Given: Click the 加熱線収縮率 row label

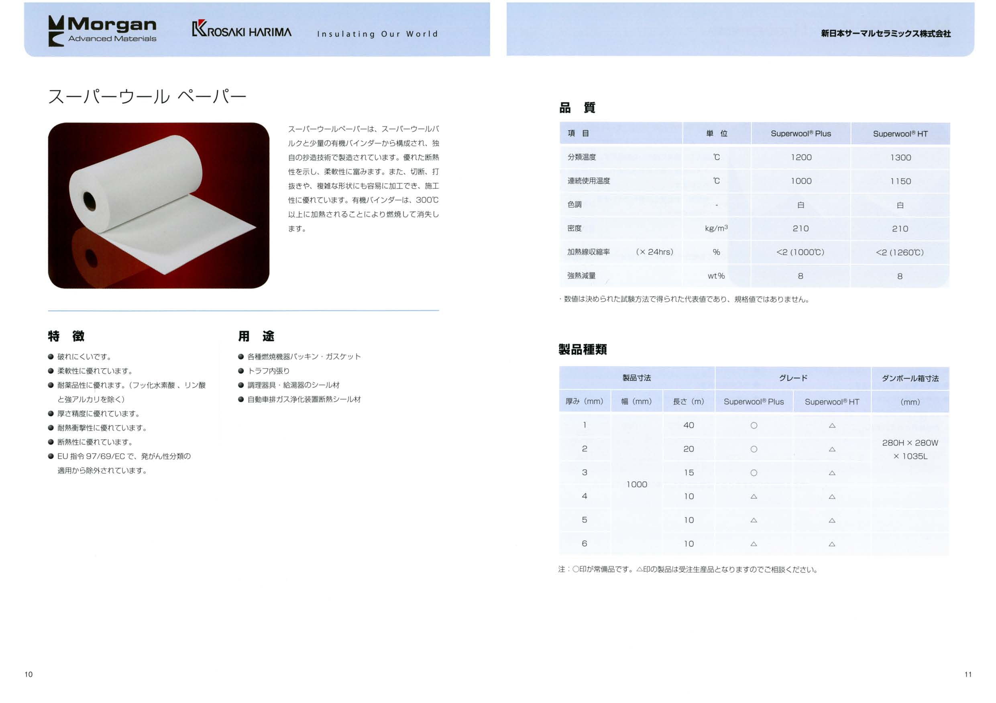Looking at the screenshot, I should tap(589, 252).
